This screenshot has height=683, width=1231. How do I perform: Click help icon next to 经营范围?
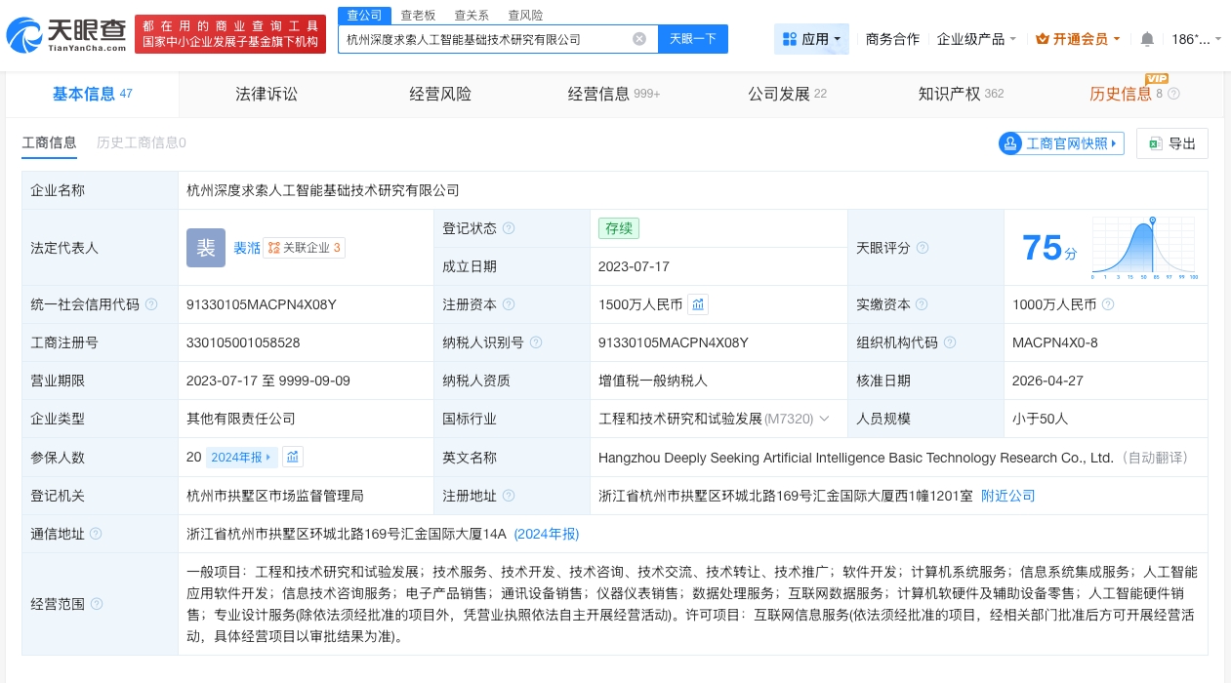point(96,604)
